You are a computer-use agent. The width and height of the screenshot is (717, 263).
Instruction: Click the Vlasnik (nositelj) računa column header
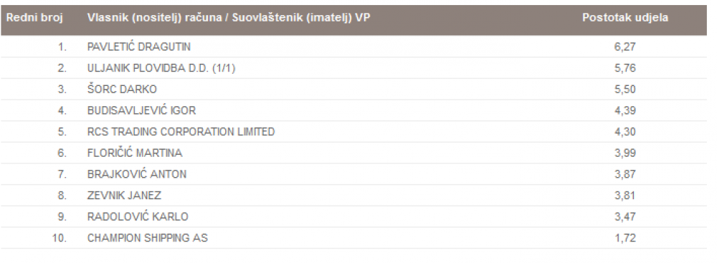[229, 18]
